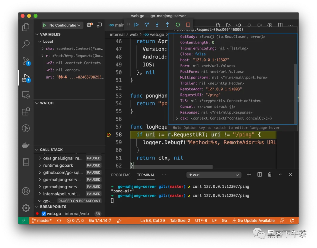Create a new terminal with plus icon
317x248 pixels.
[249, 175]
